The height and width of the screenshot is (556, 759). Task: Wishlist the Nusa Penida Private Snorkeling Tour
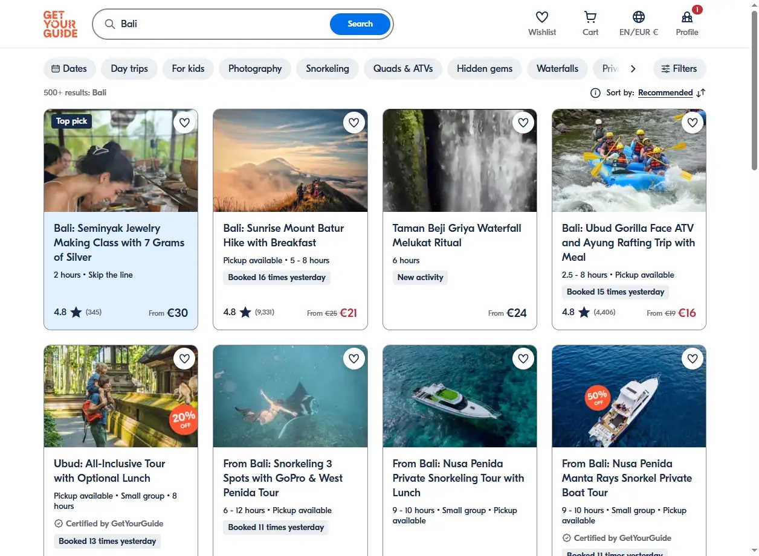point(523,359)
